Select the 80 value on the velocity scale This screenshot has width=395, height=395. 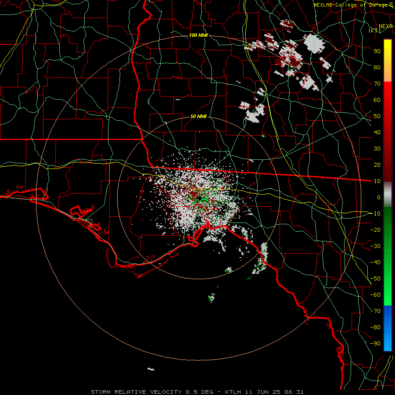[377, 68]
